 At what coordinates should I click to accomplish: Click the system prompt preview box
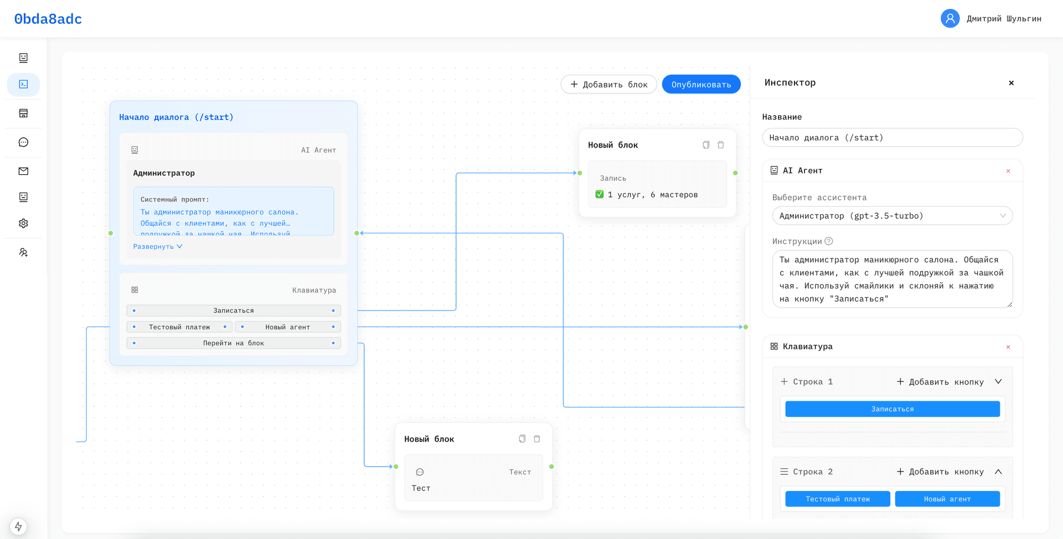point(234,211)
